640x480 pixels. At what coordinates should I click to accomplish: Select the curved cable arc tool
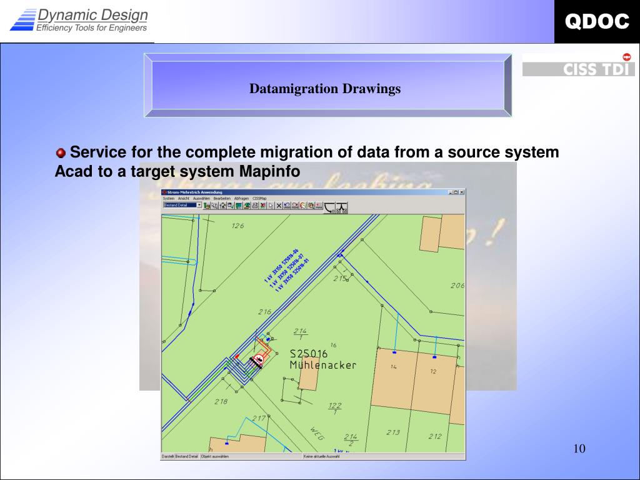click(x=330, y=207)
